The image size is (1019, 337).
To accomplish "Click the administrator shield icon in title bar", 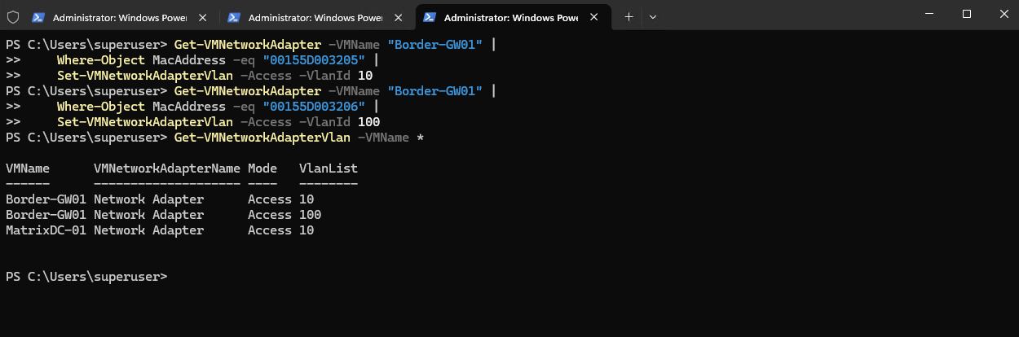I will point(12,16).
